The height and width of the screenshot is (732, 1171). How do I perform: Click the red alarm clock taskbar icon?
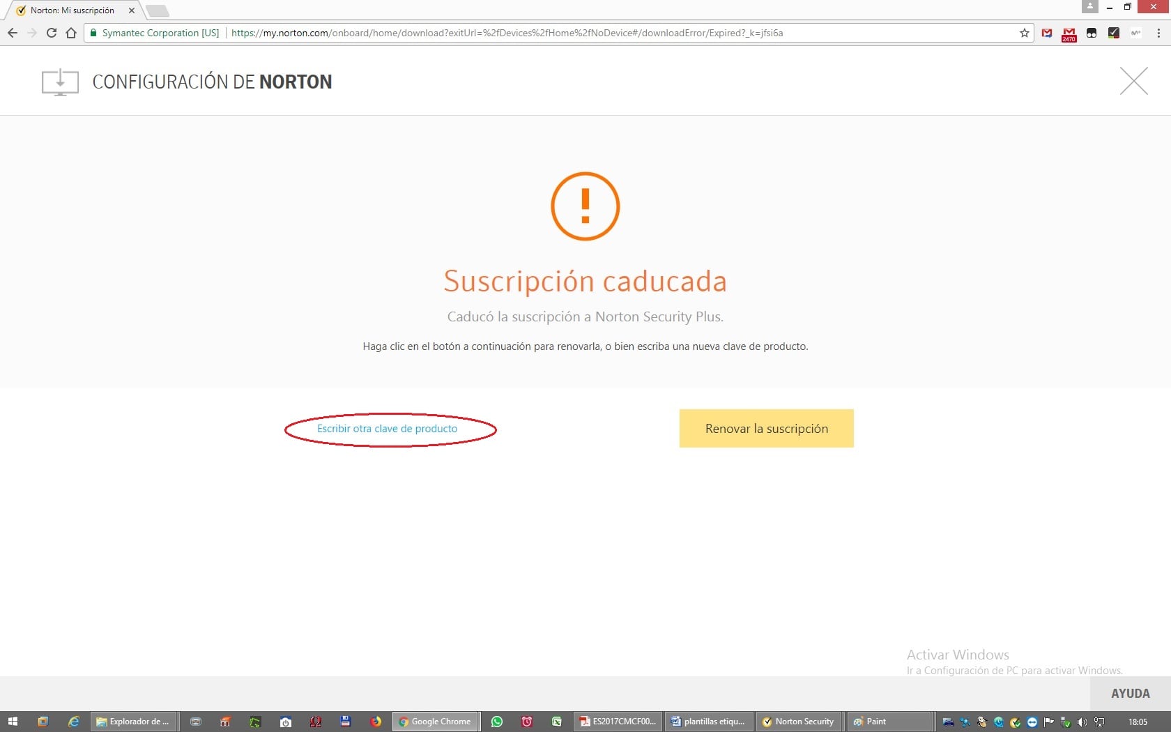tap(527, 722)
